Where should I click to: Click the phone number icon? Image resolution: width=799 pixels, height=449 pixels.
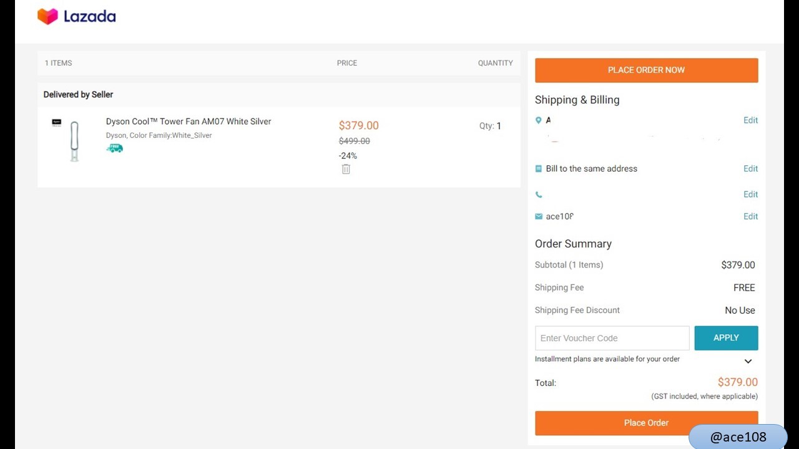(x=539, y=195)
